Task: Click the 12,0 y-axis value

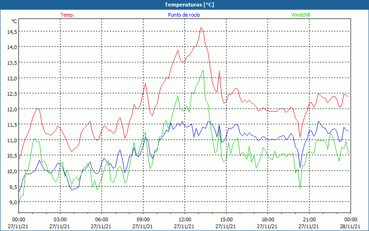Action: [x=12, y=109]
